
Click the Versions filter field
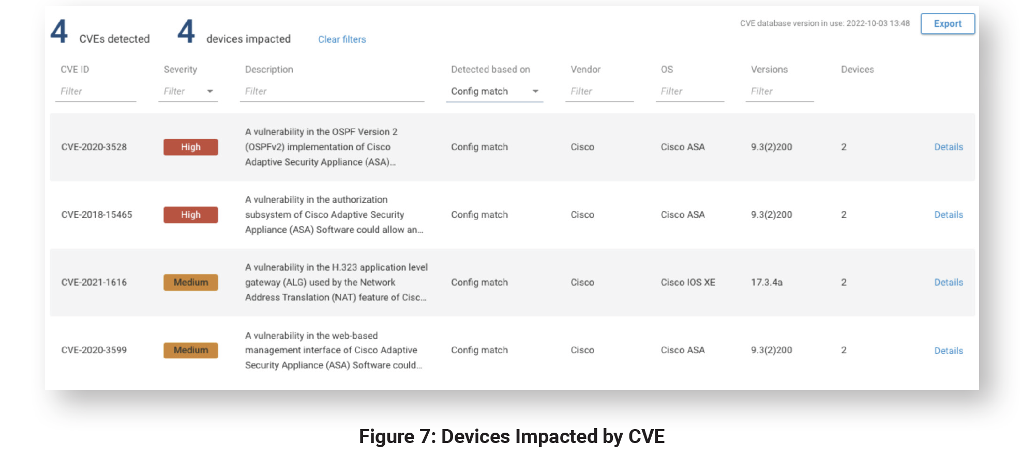[x=779, y=92]
